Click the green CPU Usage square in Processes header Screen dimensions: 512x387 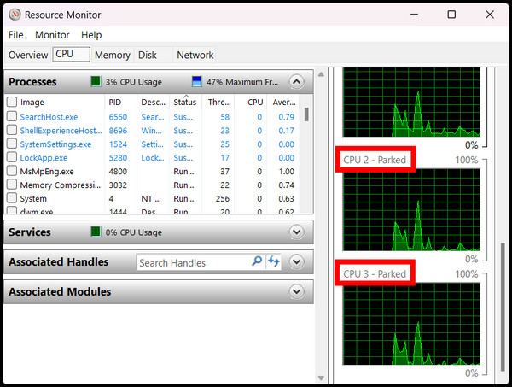click(96, 81)
